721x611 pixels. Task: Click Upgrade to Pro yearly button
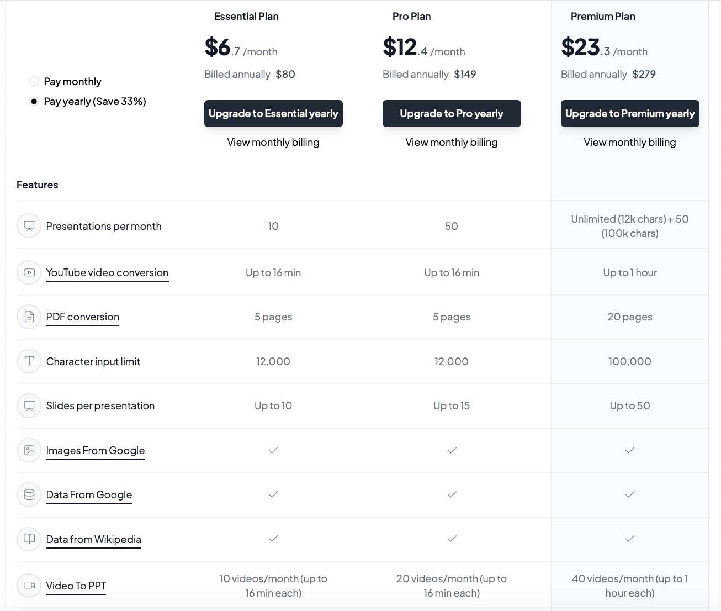pos(452,113)
